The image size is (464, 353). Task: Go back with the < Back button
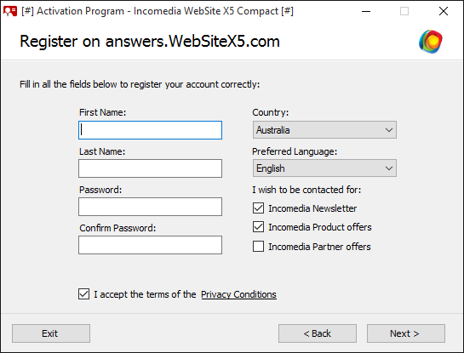pyautogui.click(x=318, y=333)
